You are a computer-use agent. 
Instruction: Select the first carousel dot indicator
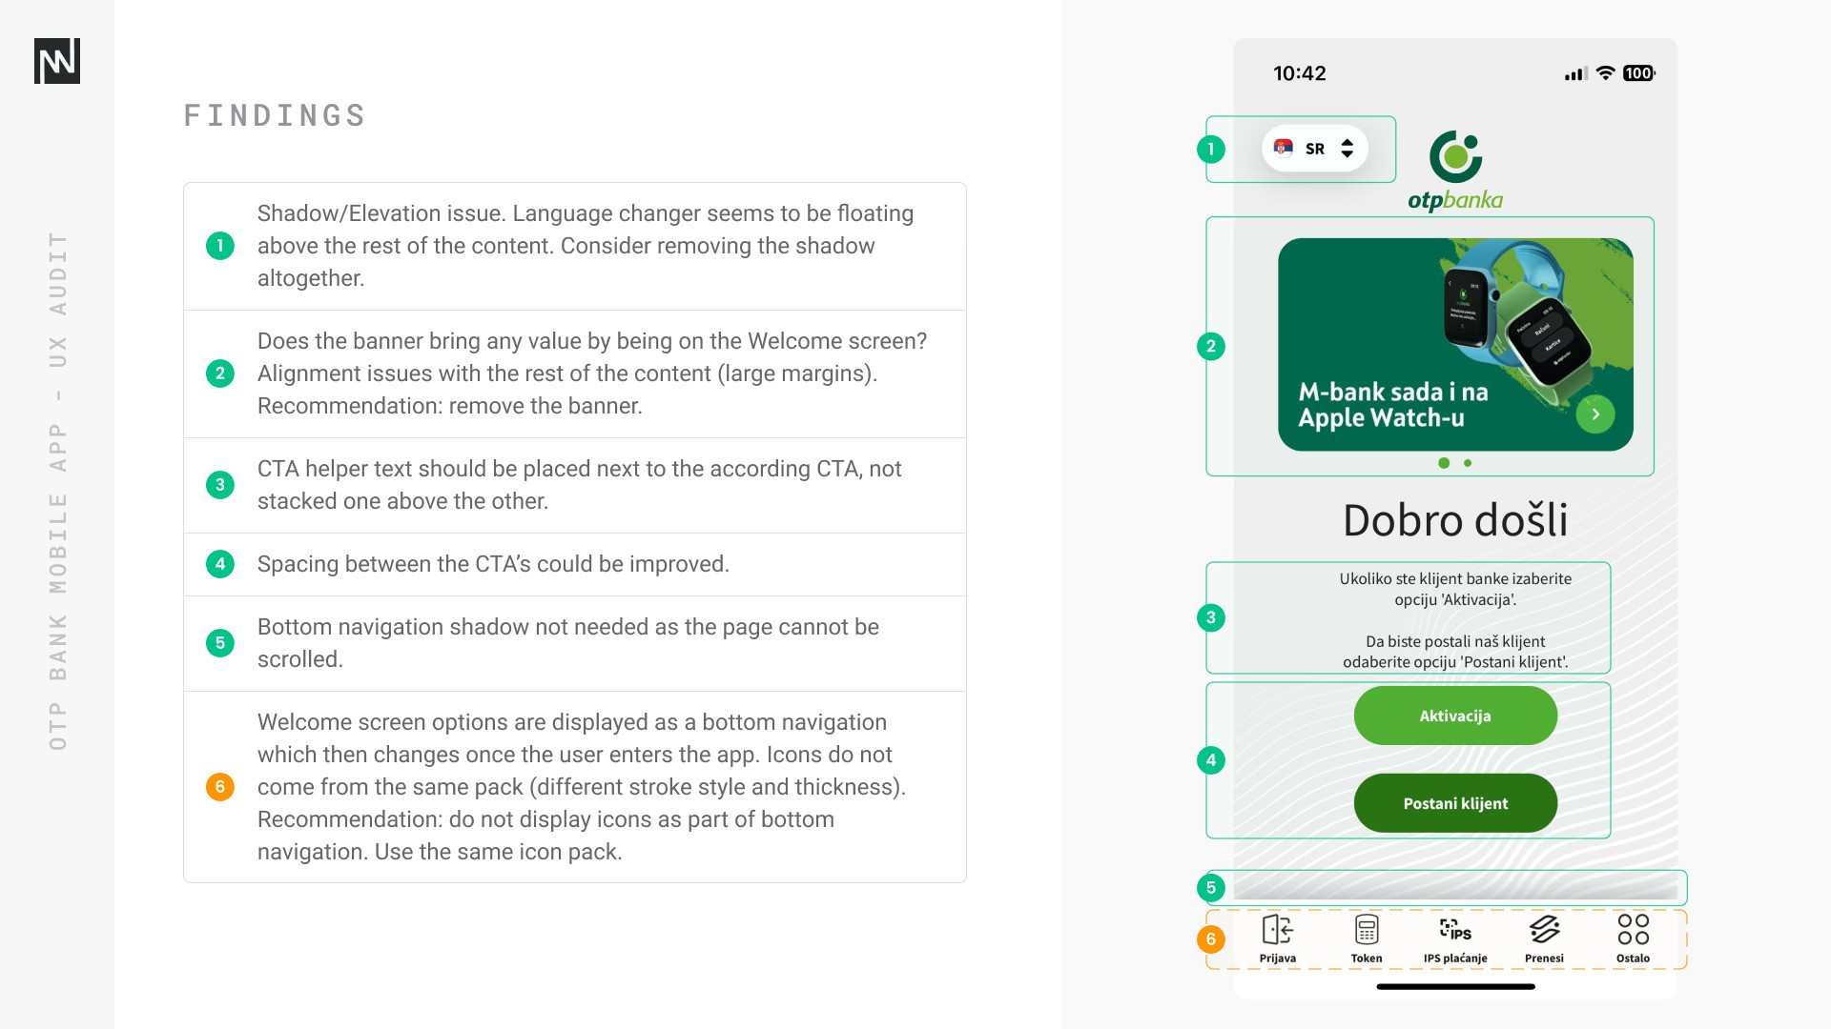point(1444,463)
